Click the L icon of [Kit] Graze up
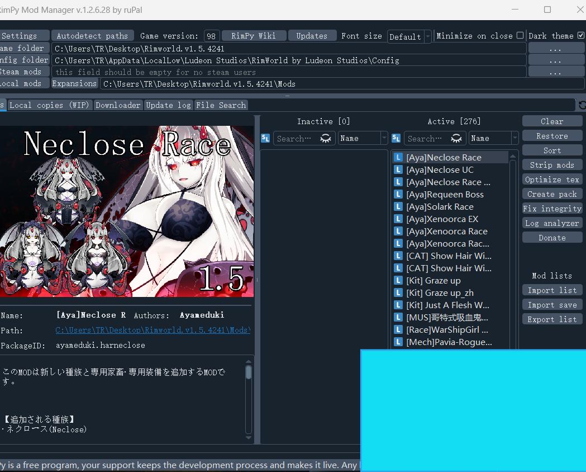 click(398, 281)
